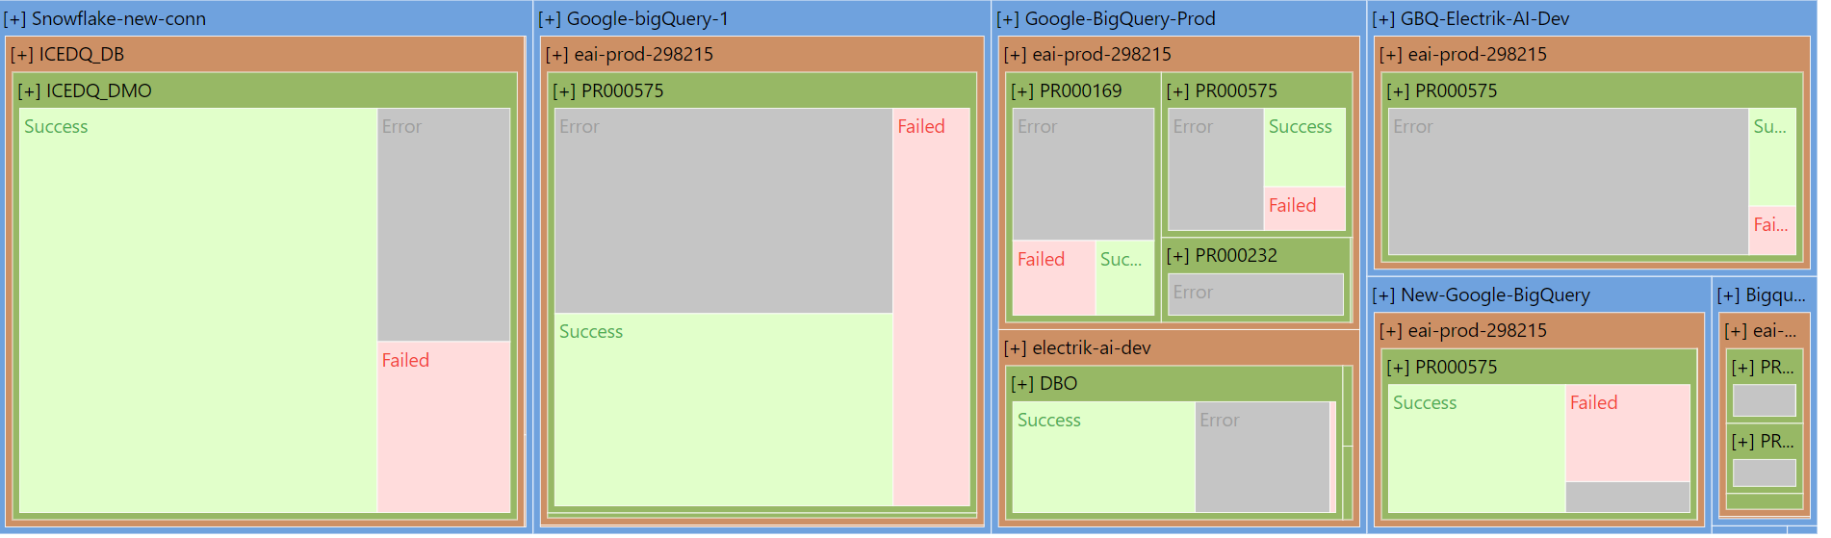Expand the PR000232 node

[x=1177, y=256]
